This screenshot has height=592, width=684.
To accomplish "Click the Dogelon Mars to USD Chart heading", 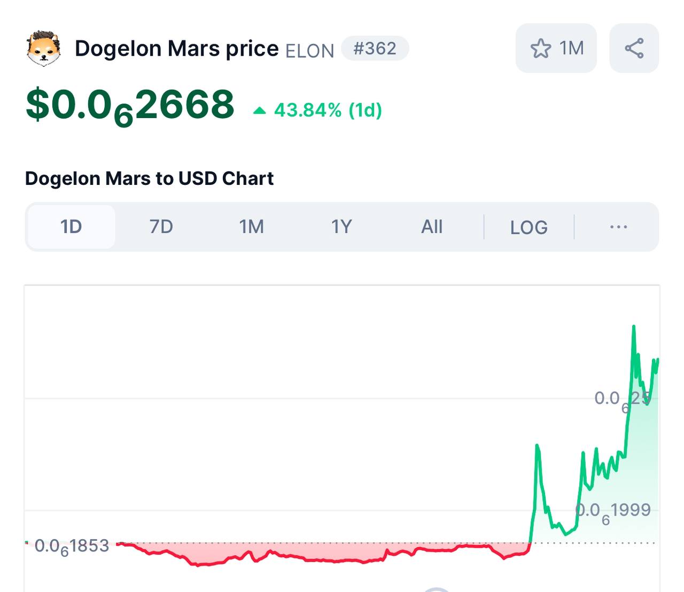I will 149,178.
